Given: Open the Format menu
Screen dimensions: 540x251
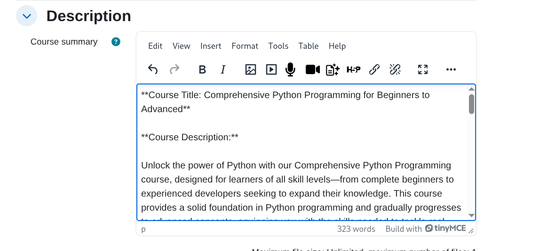Looking at the screenshot, I should (x=245, y=46).
